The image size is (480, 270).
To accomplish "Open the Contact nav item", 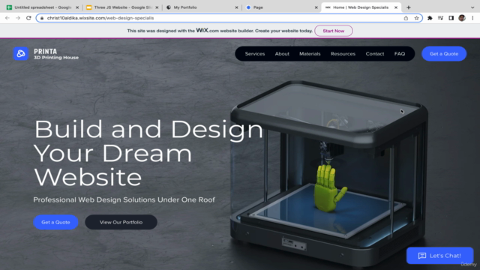I will click(x=375, y=53).
